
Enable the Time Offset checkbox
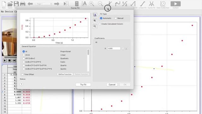[x=22, y=74]
